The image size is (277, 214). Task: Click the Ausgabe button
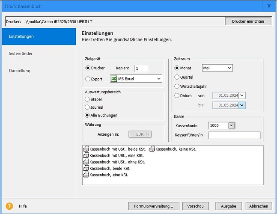[x=229, y=206]
